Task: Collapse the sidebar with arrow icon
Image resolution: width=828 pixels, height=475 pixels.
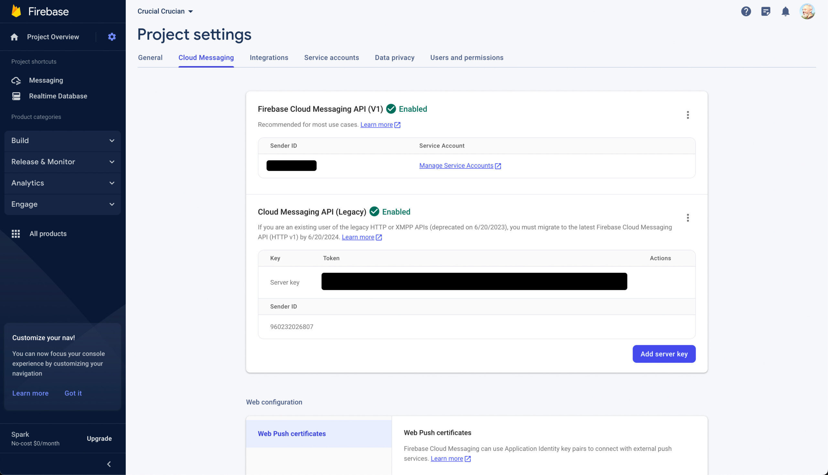Action: pyautogui.click(x=109, y=464)
